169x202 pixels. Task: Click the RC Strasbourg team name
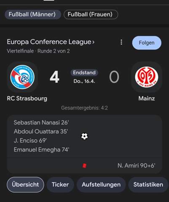pyautogui.click(x=27, y=98)
